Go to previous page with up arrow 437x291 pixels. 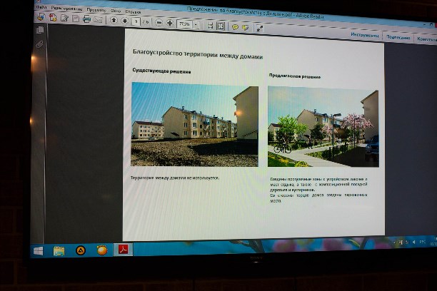pos(114,20)
